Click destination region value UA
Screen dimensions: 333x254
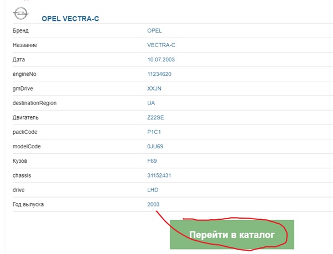[151, 103]
